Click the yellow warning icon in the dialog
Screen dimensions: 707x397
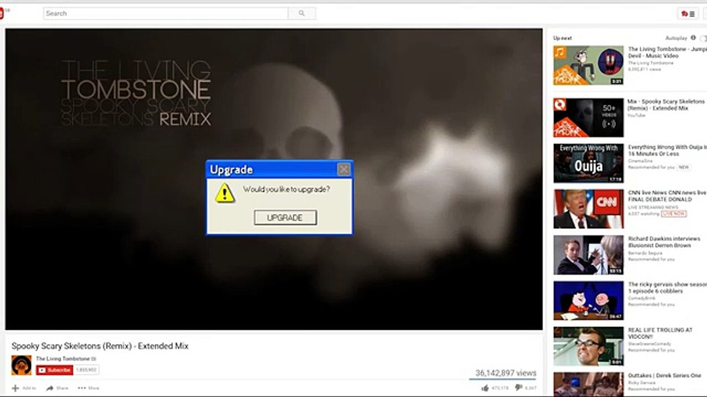[225, 193]
